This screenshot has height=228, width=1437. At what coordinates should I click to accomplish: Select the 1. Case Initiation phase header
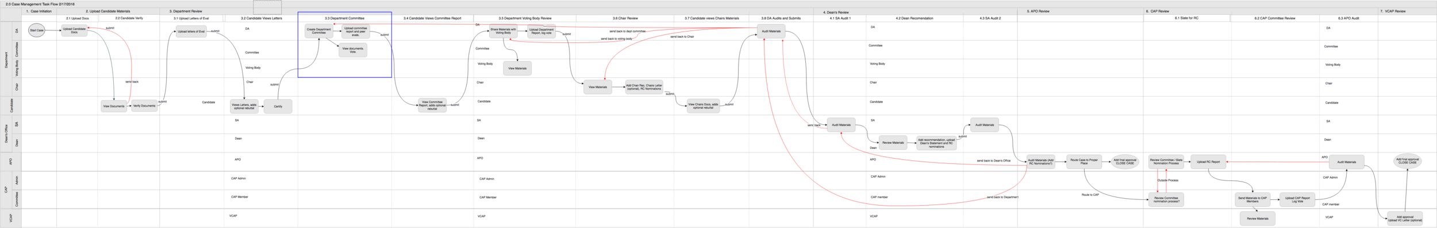(x=39, y=11)
